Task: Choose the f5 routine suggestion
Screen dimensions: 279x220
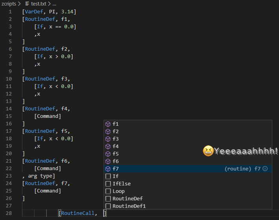Action: tap(115, 154)
